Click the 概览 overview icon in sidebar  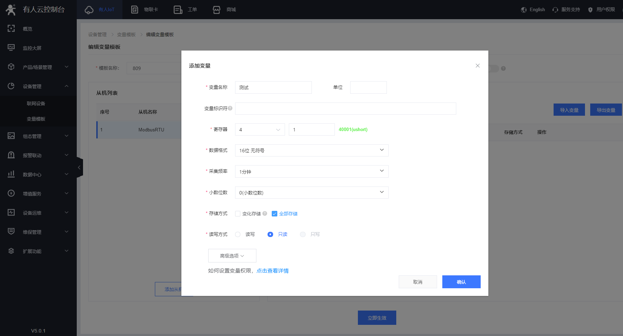(11, 29)
